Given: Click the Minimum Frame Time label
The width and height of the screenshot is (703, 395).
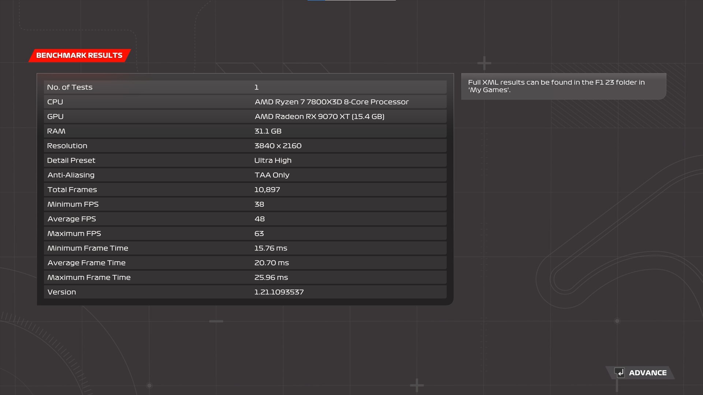Looking at the screenshot, I should [x=88, y=248].
